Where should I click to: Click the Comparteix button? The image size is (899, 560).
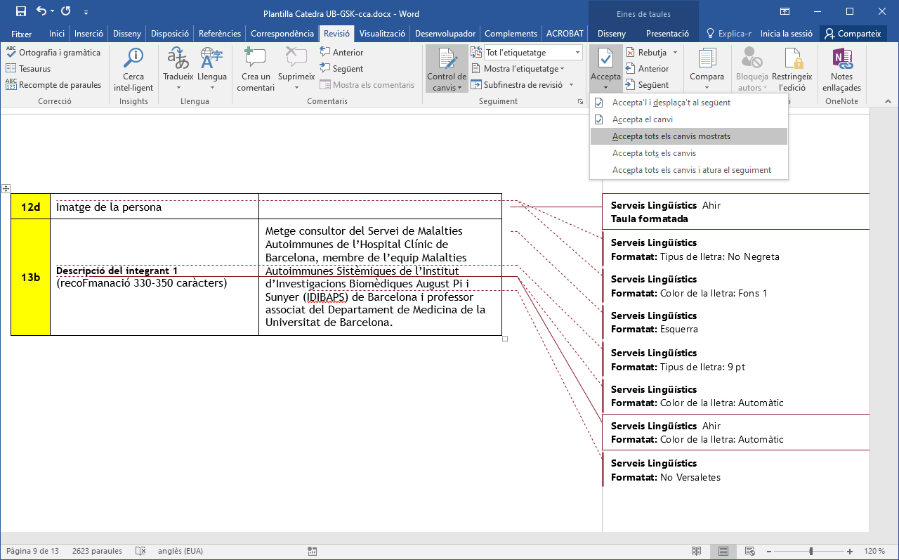coord(853,33)
